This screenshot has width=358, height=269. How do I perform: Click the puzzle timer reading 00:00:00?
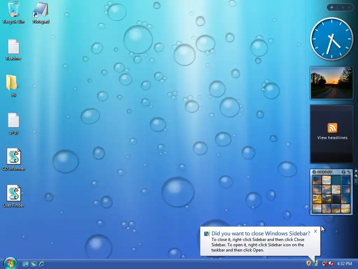pos(324,172)
